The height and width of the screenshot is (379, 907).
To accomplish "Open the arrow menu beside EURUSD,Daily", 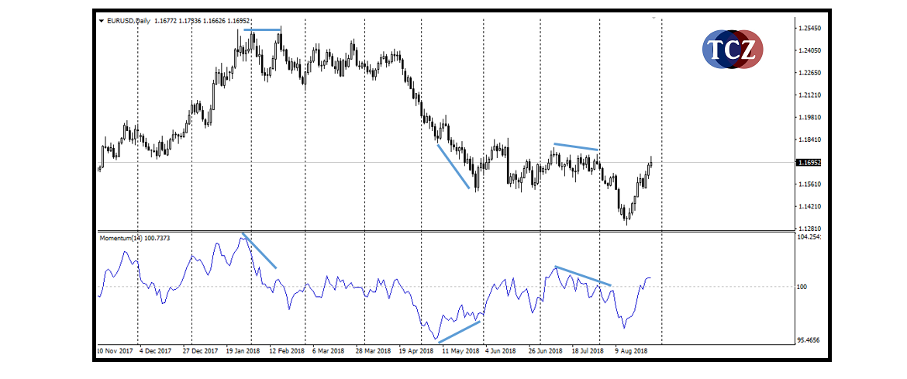I will click(101, 21).
